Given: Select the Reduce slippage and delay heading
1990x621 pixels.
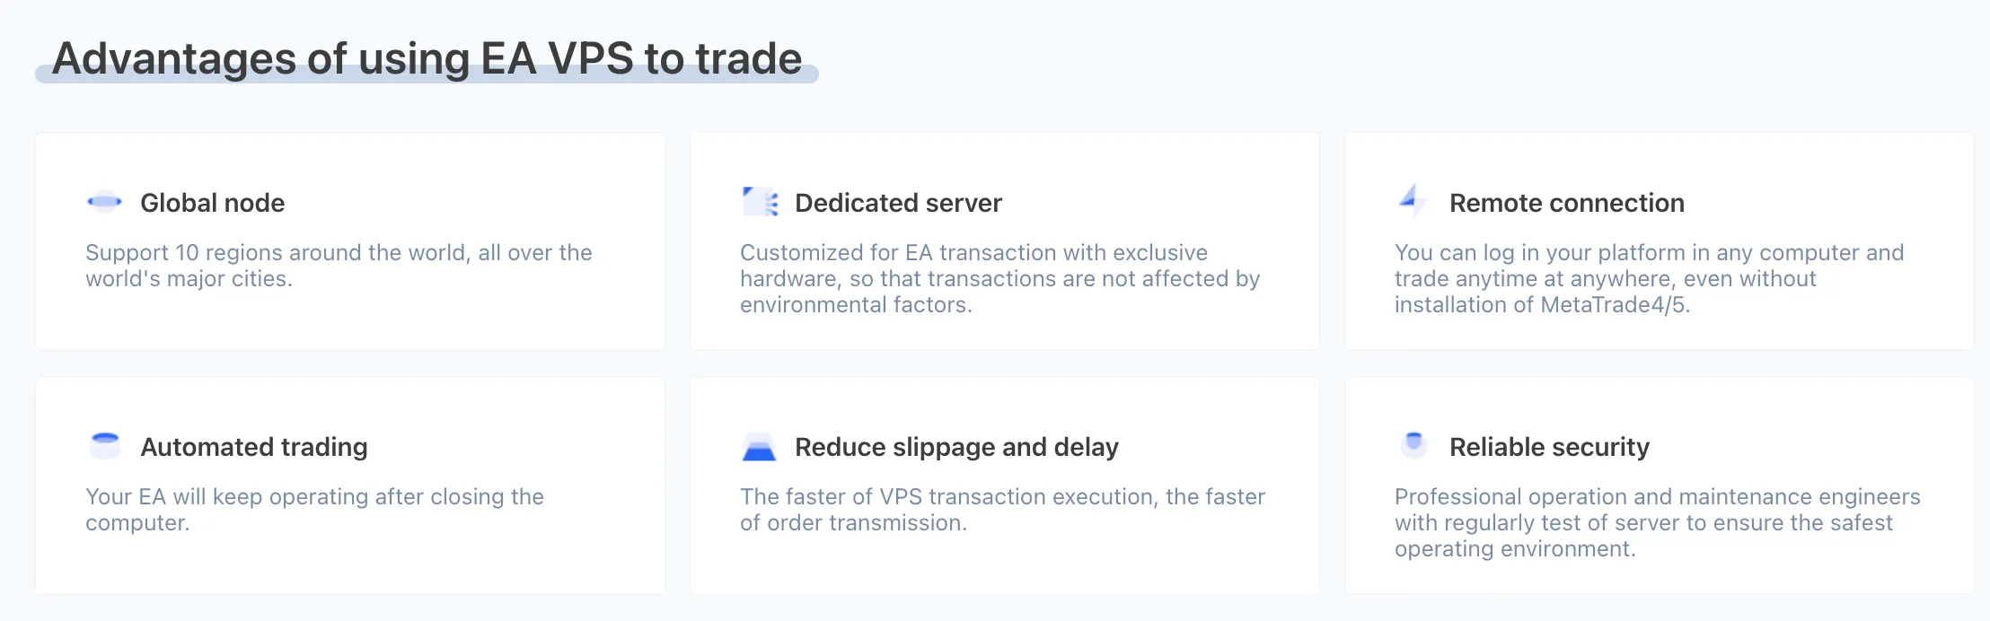Looking at the screenshot, I should coord(956,447).
